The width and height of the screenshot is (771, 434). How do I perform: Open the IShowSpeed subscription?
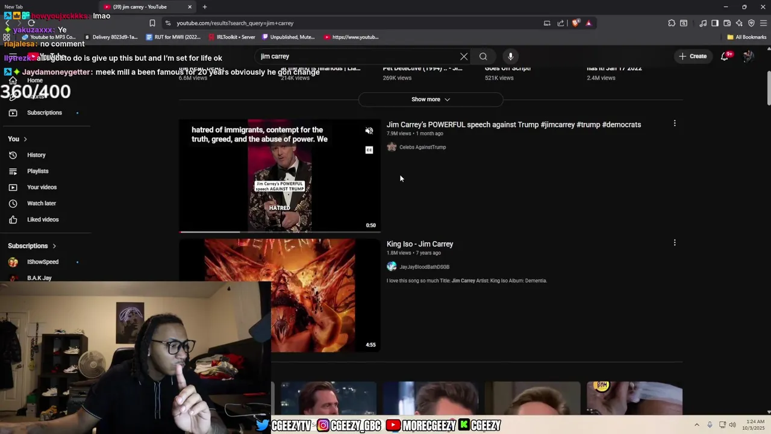click(42, 262)
